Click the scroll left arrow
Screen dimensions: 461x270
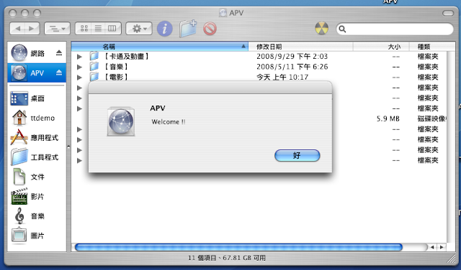[432, 247]
